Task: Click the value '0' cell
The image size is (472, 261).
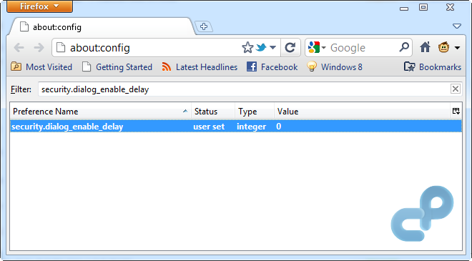Action: click(278, 127)
